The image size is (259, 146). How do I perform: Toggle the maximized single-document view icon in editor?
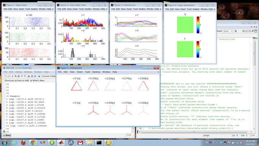(256, 31)
